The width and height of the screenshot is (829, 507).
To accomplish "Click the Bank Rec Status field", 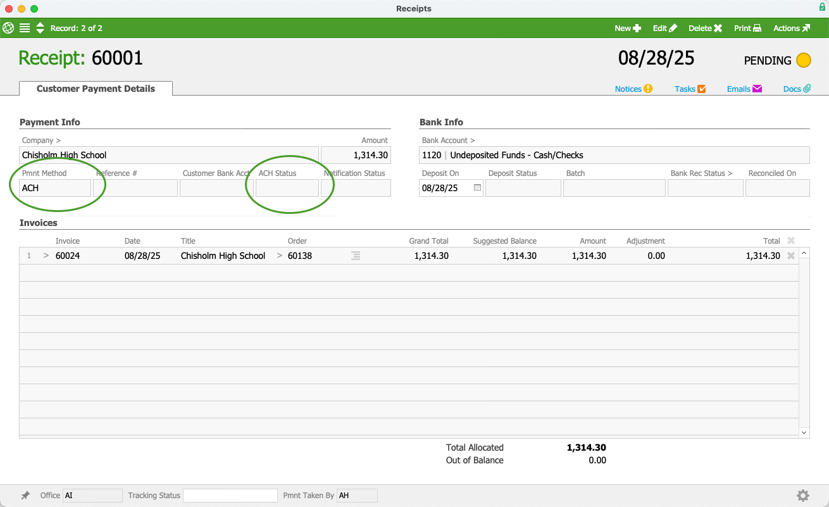I will [706, 188].
